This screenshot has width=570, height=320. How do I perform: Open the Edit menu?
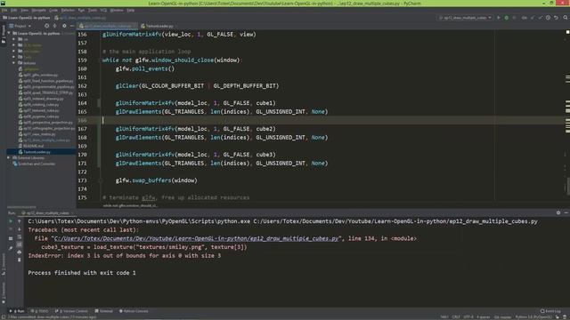14,10
